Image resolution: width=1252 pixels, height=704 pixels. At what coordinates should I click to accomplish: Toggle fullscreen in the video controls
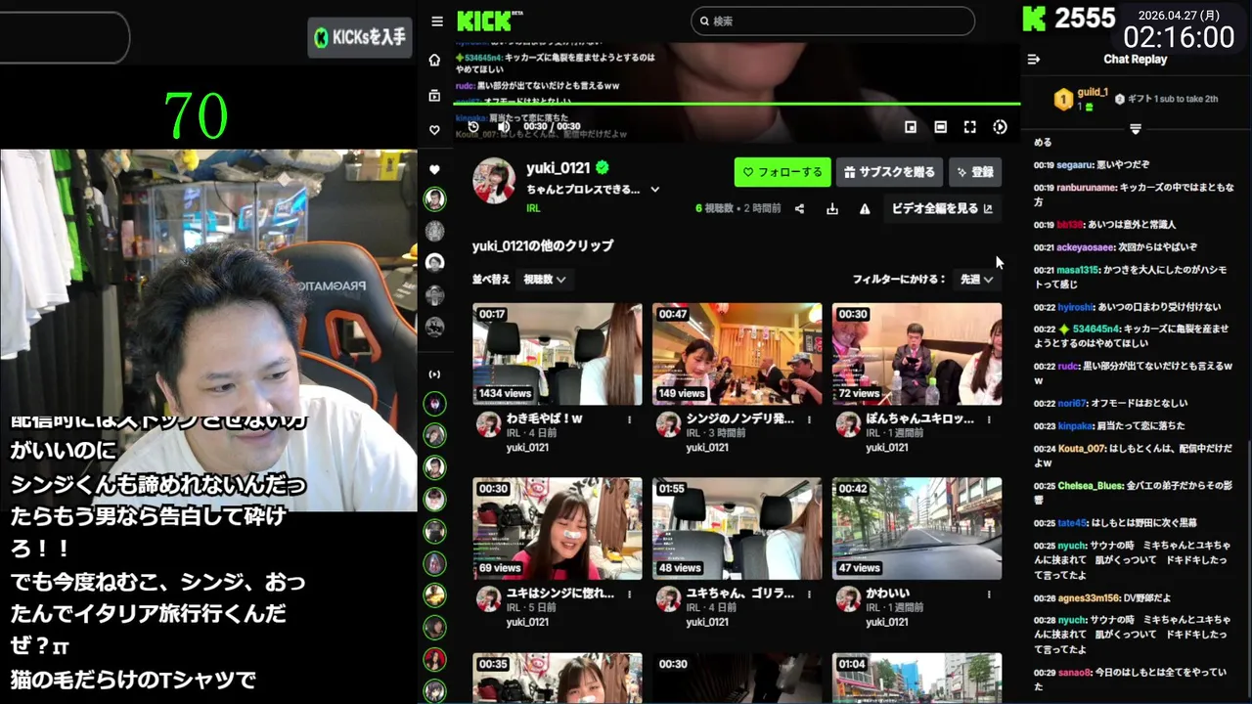969,127
